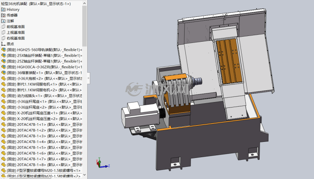
Task: Click the 传感器 sensors folder icon
Action: coord(3,15)
